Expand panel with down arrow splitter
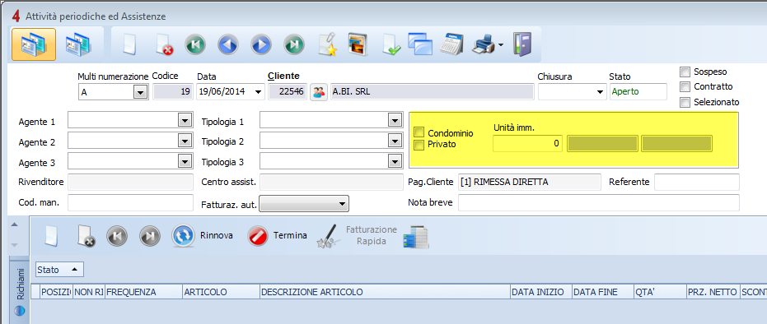 [x=14, y=244]
